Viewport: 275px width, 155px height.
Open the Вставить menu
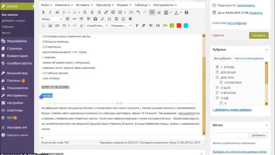pyautogui.click(x=84, y=5)
